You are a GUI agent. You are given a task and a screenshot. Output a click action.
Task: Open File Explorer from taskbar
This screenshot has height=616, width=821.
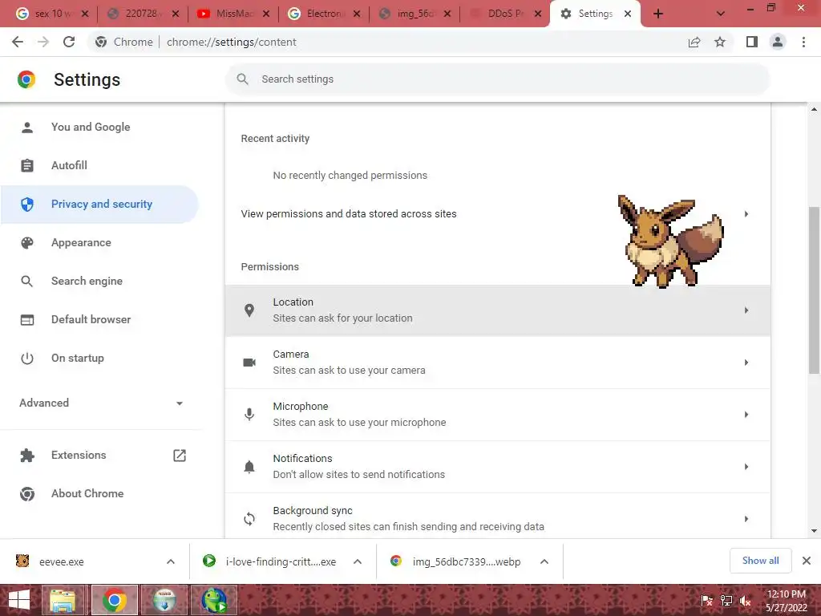(63, 600)
